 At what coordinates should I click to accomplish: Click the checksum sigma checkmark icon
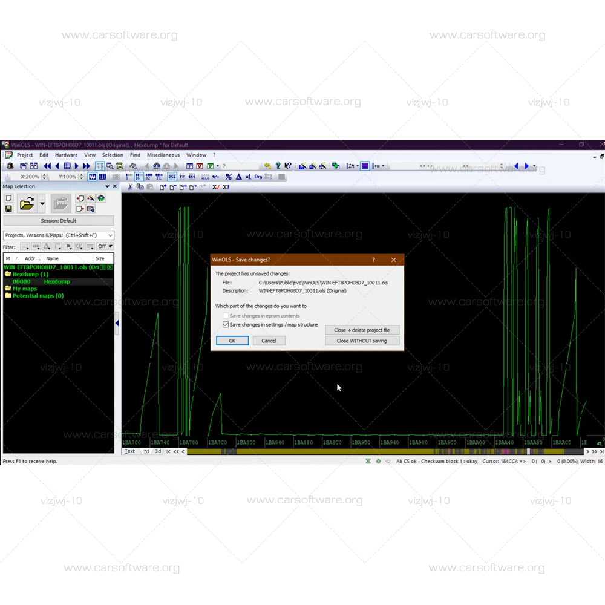216,187
